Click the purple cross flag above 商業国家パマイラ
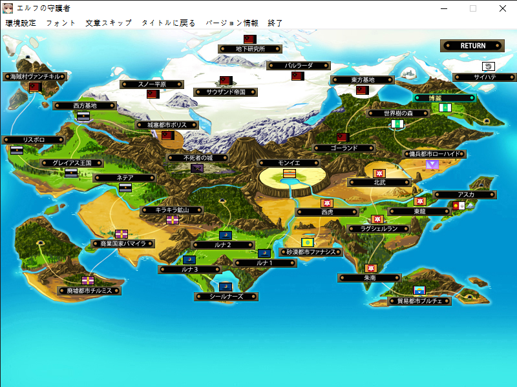This screenshot has width=517, height=387. coord(121,234)
